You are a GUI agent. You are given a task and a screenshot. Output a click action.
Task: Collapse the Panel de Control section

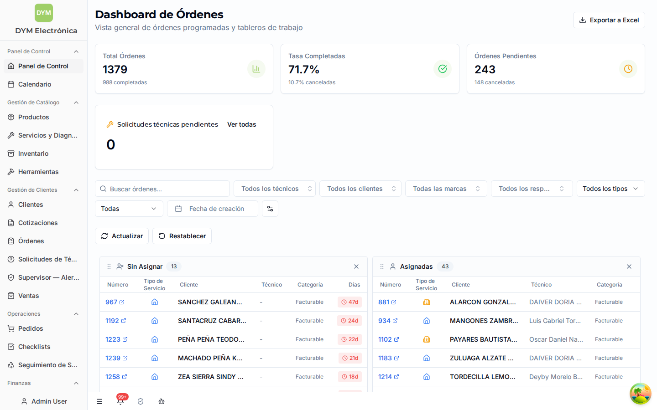coord(76,51)
